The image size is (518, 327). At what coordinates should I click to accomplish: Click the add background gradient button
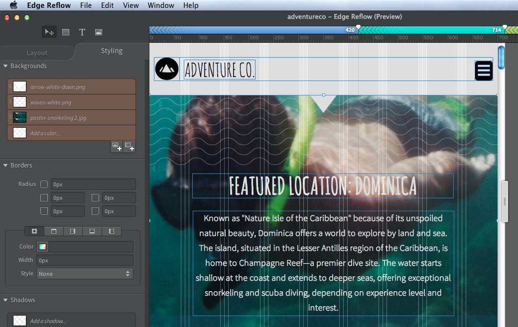(x=129, y=147)
